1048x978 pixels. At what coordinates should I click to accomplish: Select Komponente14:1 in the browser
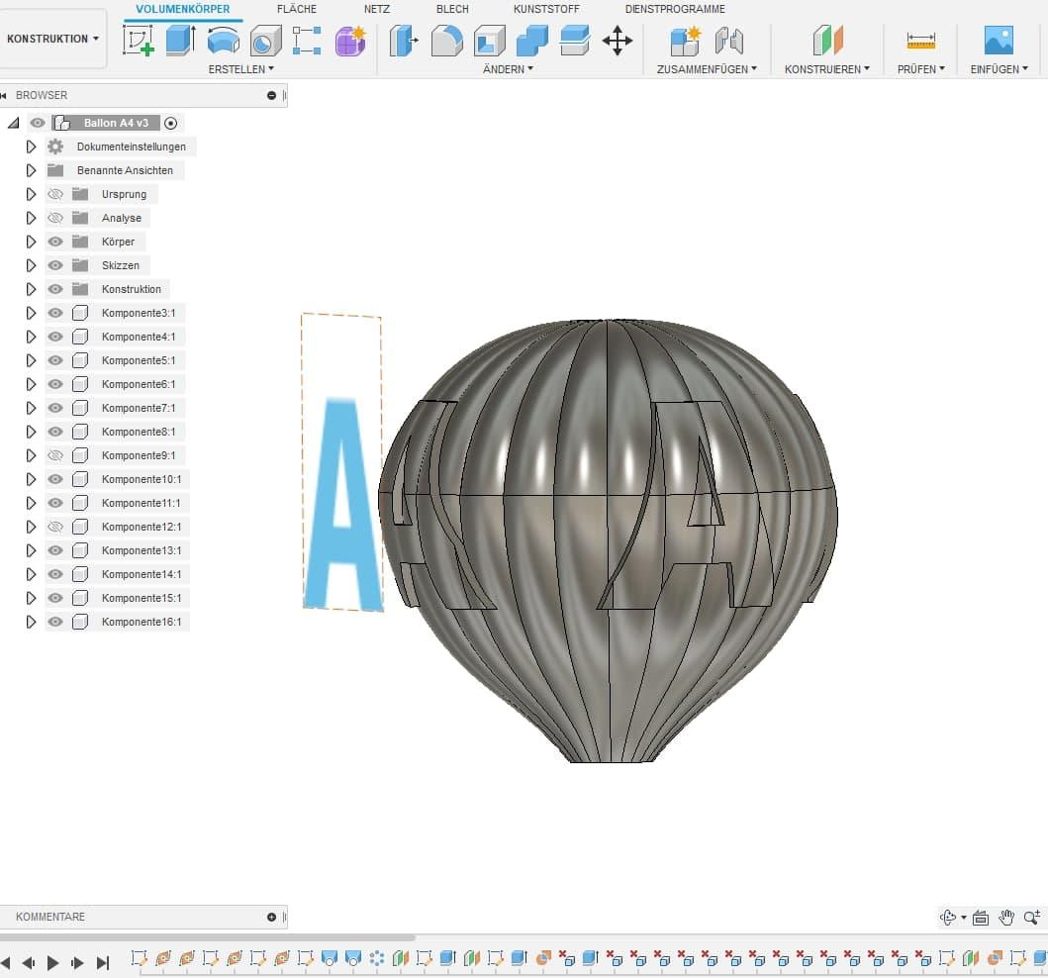pyautogui.click(x=142, y=574)
